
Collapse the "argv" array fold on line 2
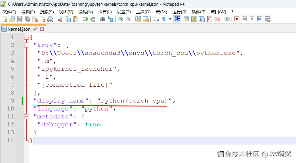26,45
